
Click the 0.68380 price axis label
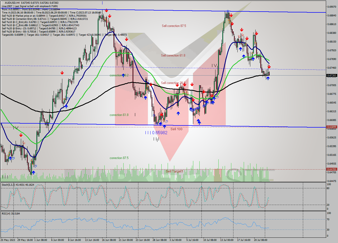(332, 33)
